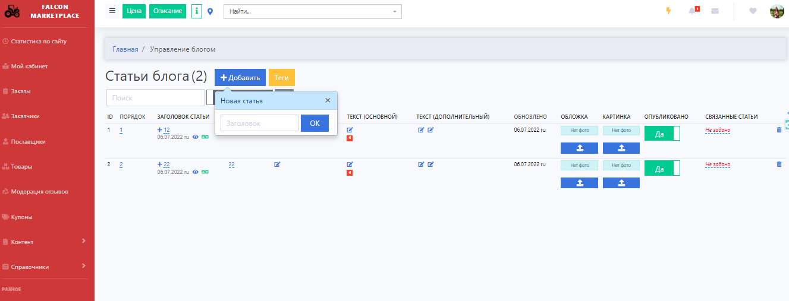Delete first article with trash icon
Viewport: 789px width, 301px height.
779,130
